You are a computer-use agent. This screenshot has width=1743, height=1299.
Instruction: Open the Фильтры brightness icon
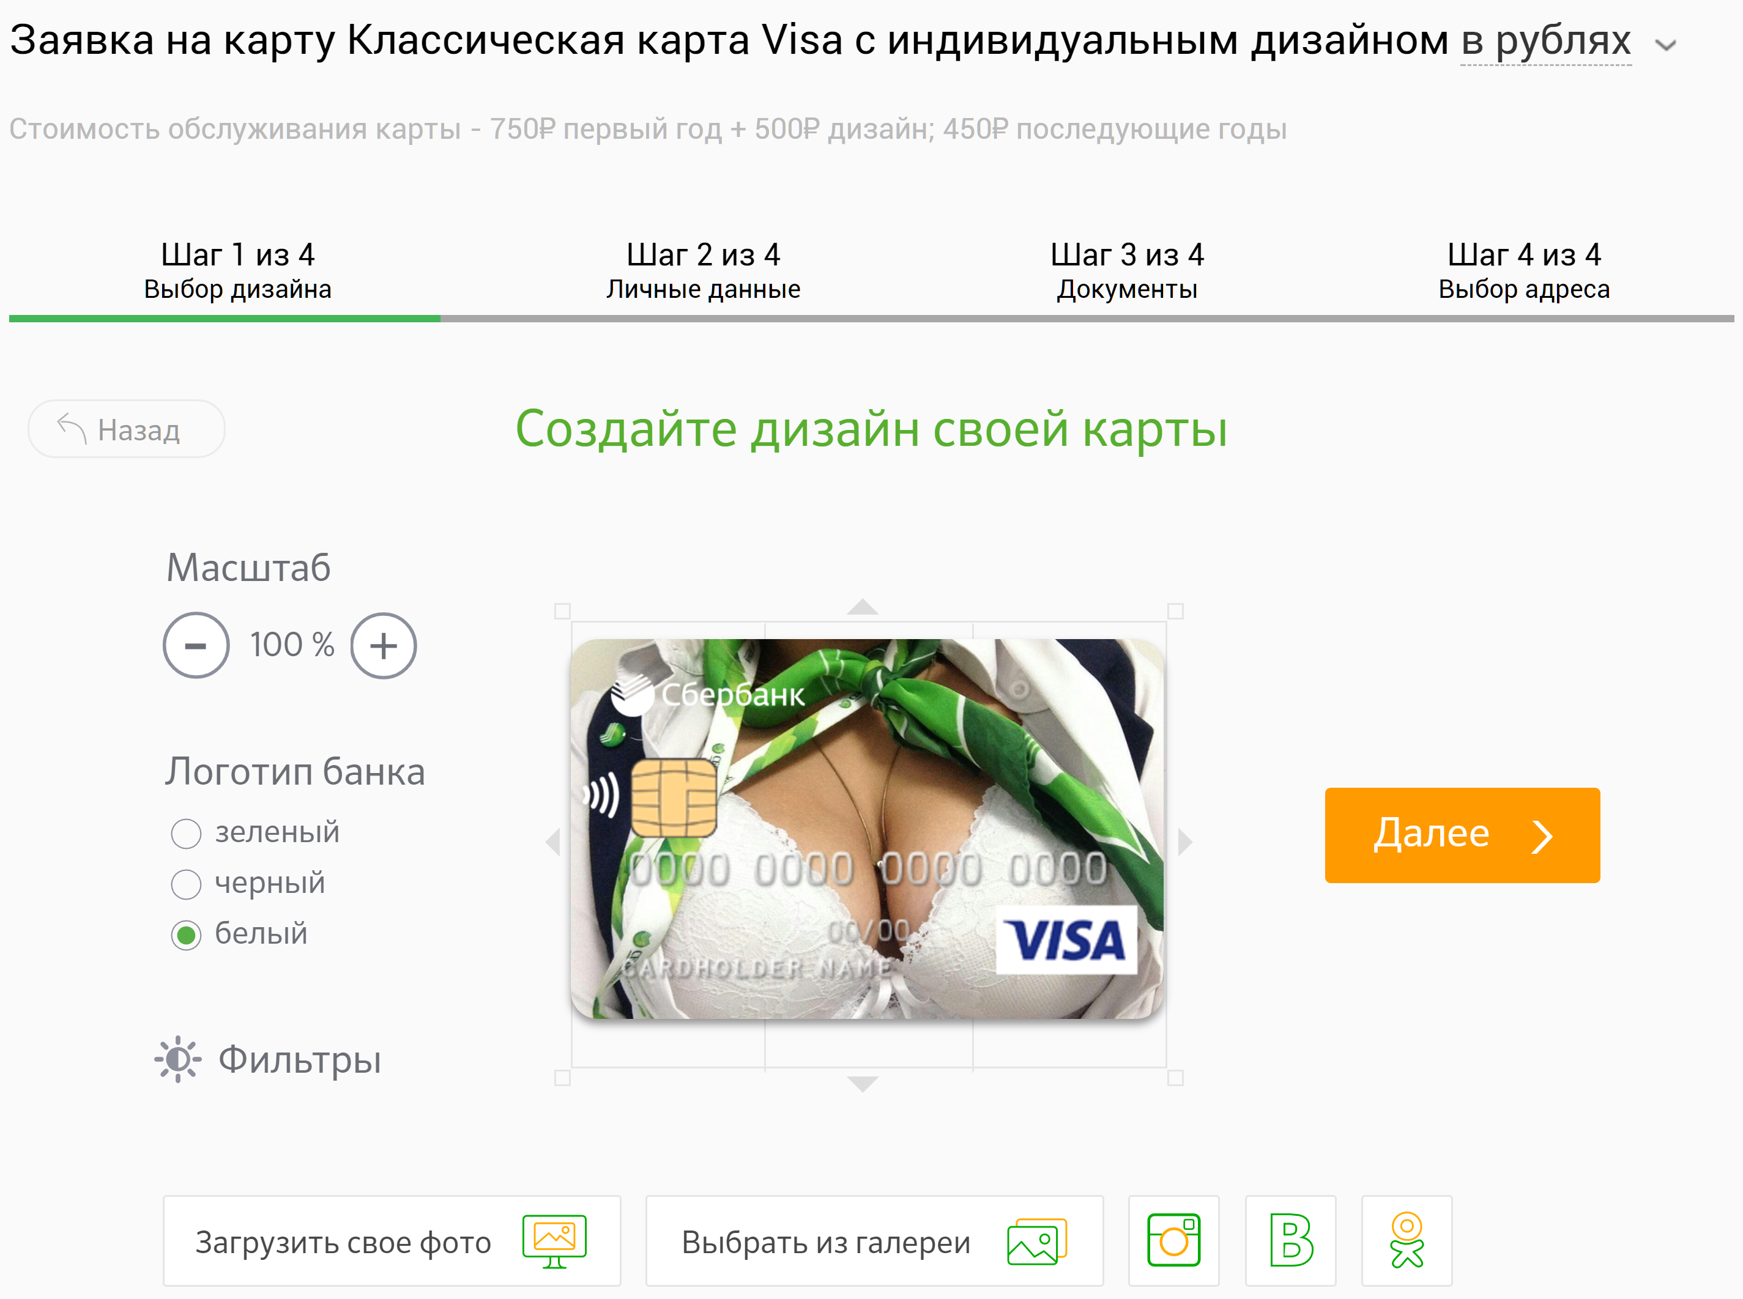(x=178, y=1059)
